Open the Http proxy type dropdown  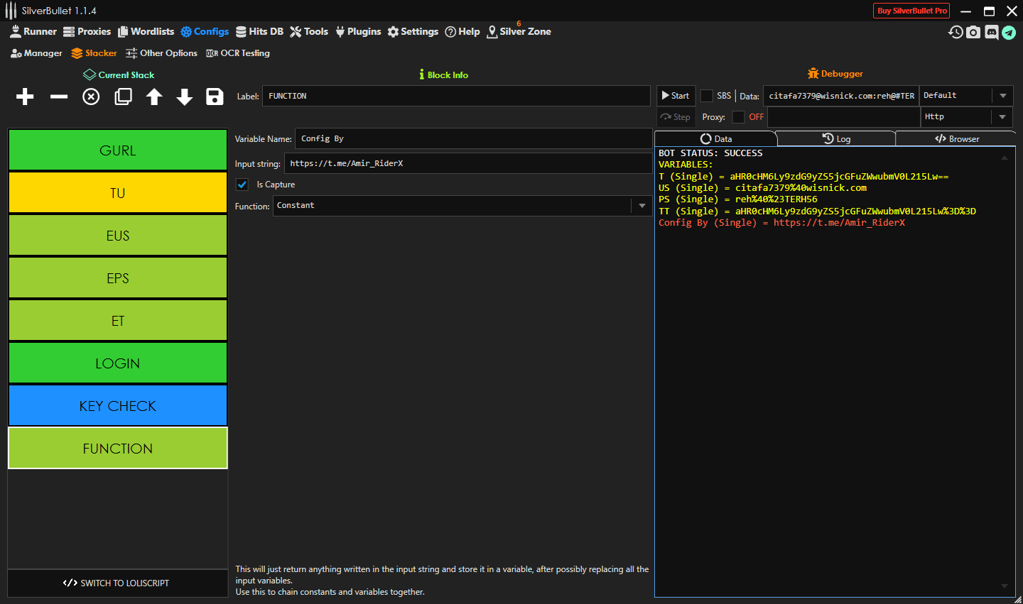click(x=1004, y=117)
